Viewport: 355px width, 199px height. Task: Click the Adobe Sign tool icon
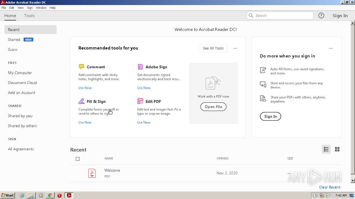140,67
